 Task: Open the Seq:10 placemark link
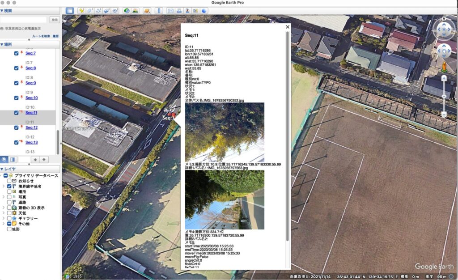(32, 98)
